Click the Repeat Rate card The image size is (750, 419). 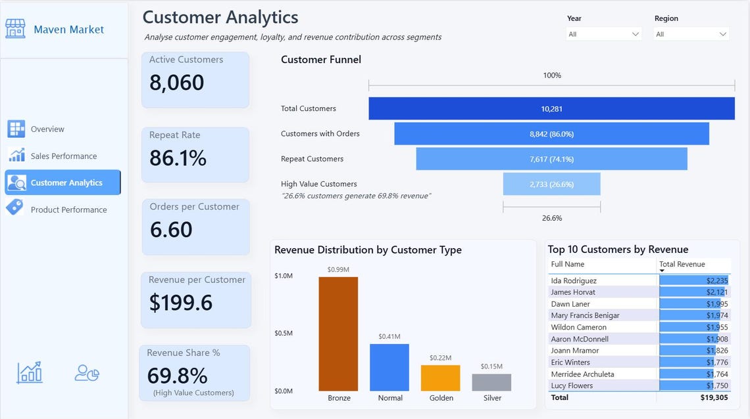195,154
